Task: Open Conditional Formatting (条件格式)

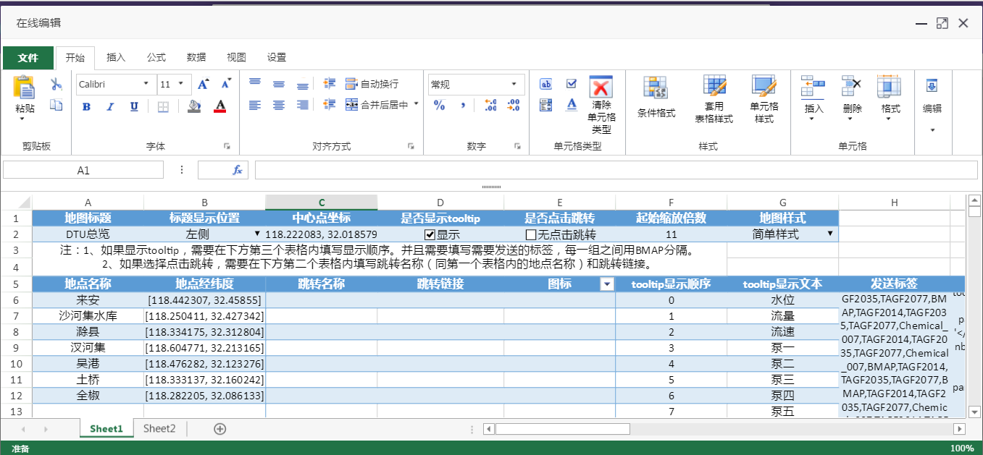Action: coord(656,98)
